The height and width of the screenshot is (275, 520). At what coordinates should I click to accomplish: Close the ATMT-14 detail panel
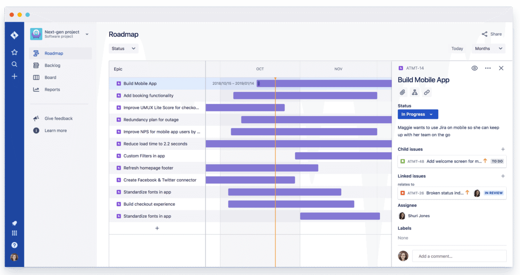click(x=501, y=68)
